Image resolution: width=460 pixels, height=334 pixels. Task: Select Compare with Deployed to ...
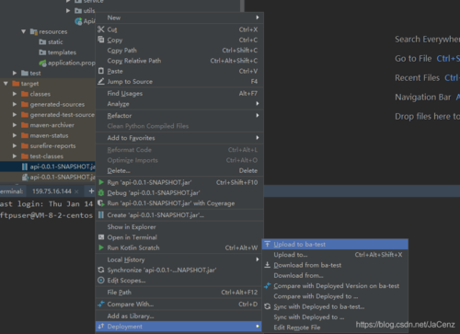click(x=335, y=296)
